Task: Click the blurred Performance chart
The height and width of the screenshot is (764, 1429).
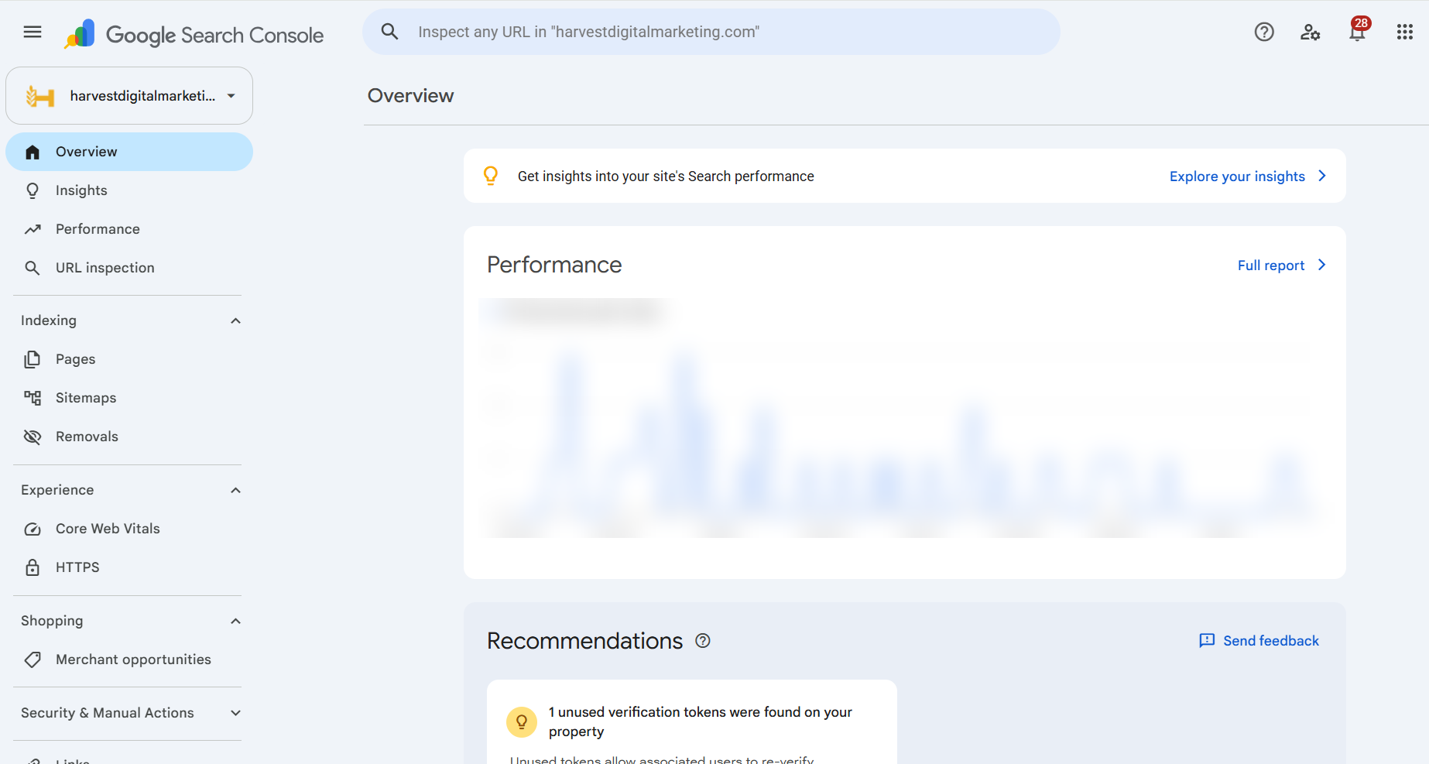Action: 904,418
